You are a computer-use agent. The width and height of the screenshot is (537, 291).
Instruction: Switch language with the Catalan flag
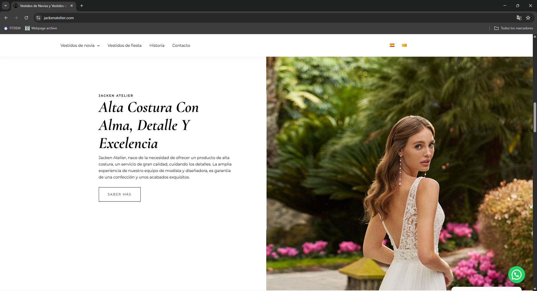coord(404,45)
